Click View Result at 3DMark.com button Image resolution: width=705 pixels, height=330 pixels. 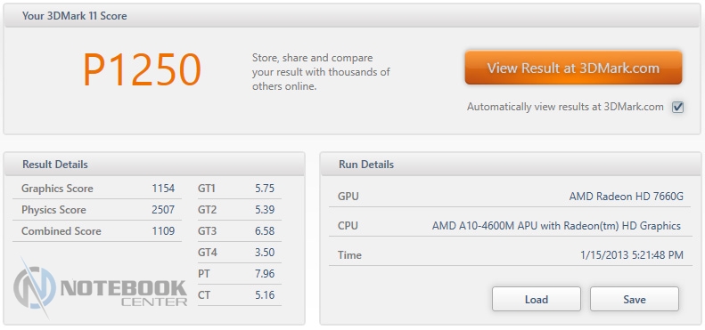click(x=573, y=68)
